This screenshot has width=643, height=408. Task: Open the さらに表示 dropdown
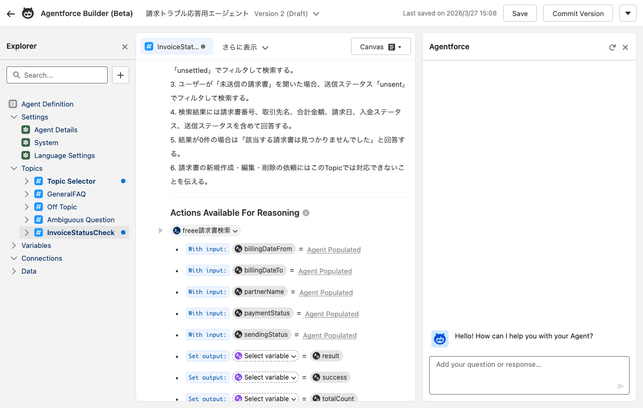point(246,47)
